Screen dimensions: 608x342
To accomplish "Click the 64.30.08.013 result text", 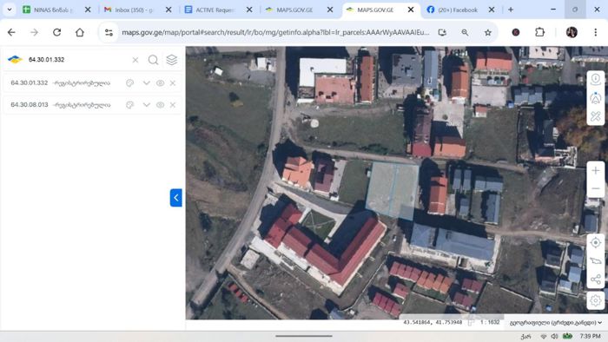I will (30, 105).
